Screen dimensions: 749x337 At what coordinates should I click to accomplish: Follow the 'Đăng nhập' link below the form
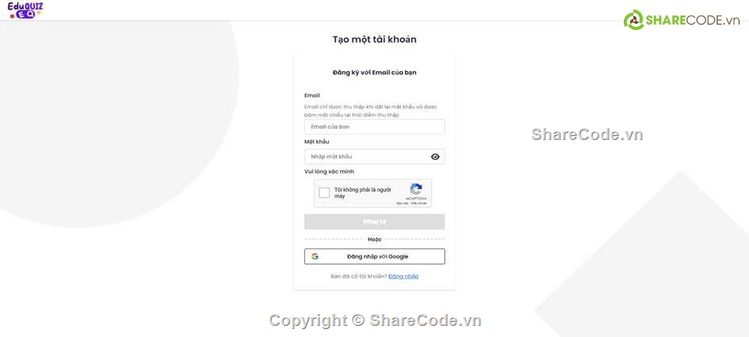[x=403, y=276]
